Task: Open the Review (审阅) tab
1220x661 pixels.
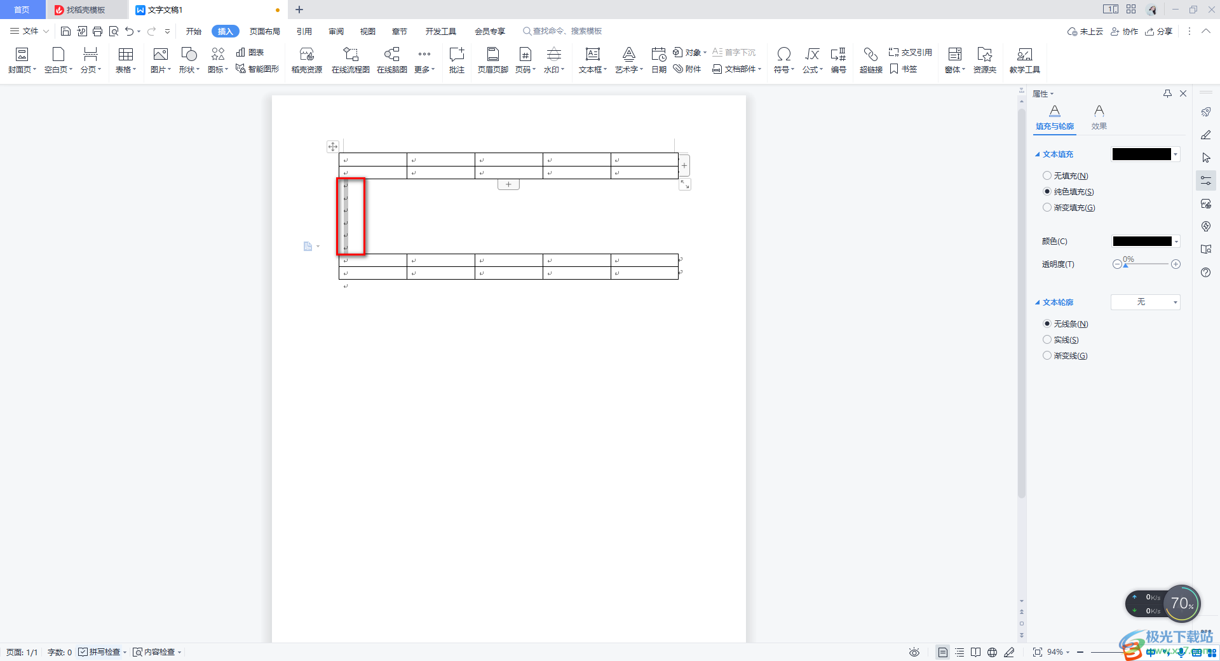Action: coord(336,31)
